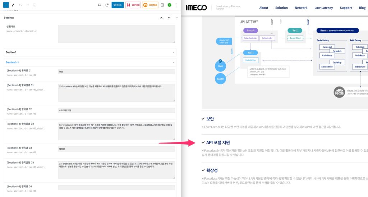This screenshot has width=368, height=197.
Task: Click the section1-1-item-03 field with 확장성
Action: pos(116,149)
